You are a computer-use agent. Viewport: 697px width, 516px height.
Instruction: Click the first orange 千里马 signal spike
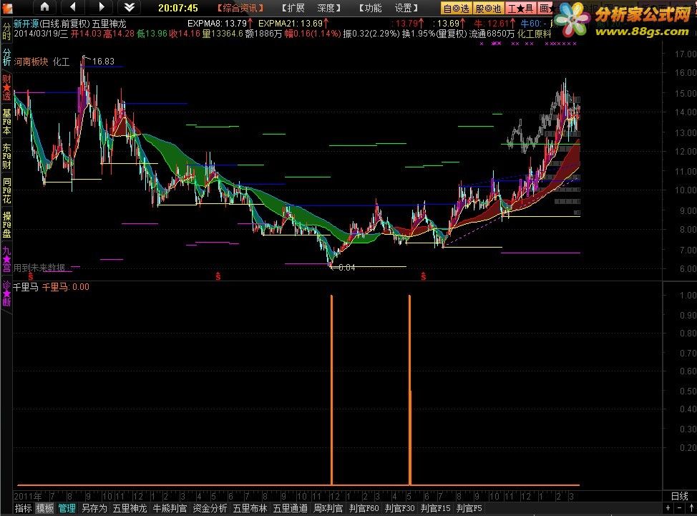(x=331, y=390)
